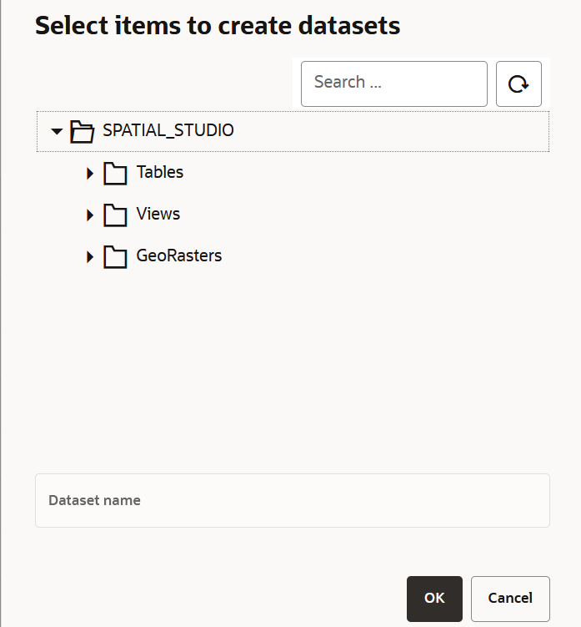Click the GeoRasters folder icon

click(115, 256)
